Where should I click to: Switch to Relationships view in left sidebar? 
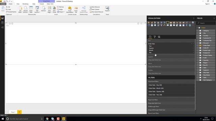pyautogui.click(x=2, y=28)
